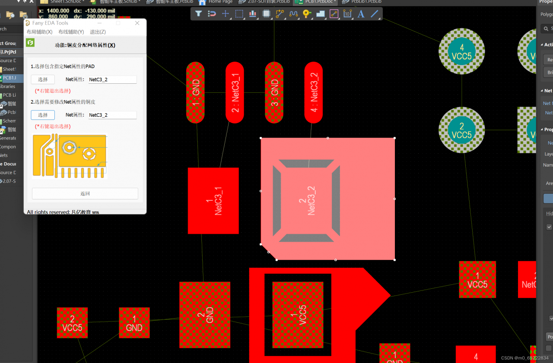This screenshot has width=553, height=363.
Task: Open 布局辅助(X) menu
Action: click(39, 32)
